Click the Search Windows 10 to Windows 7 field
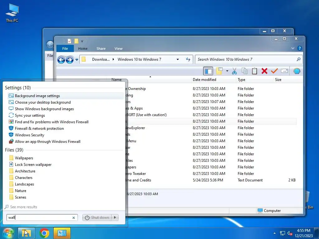The height and width of the screenshot is (239, 319). pos(249,59)
